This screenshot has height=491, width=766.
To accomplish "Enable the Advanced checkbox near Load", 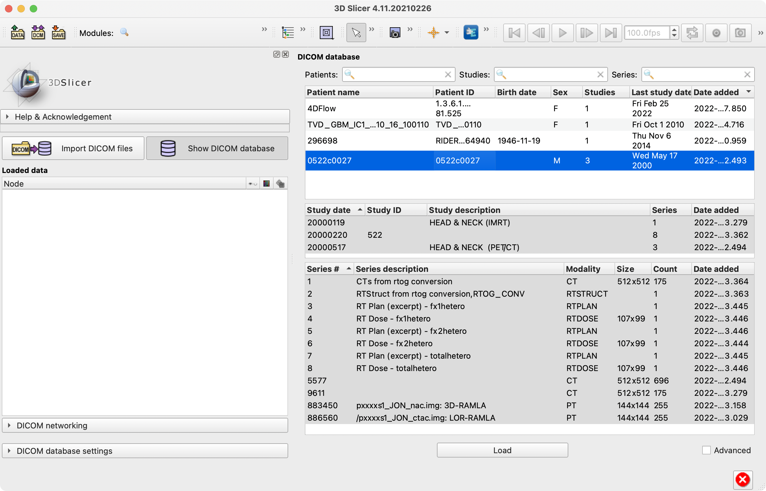I will tap(707, 450).
